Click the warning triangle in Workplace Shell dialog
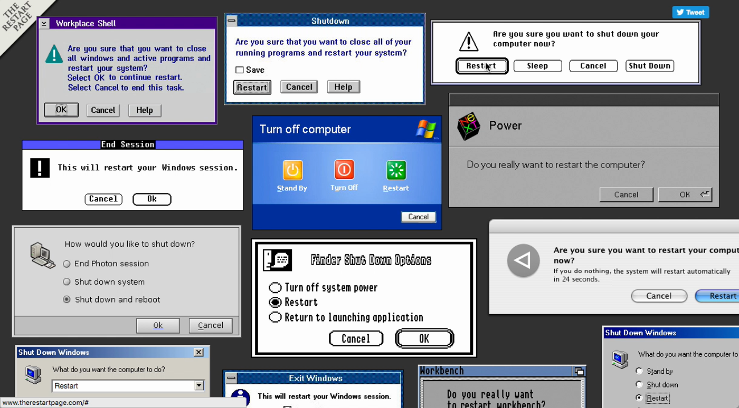This screenshot has width=739, height=408. point(54,54)
